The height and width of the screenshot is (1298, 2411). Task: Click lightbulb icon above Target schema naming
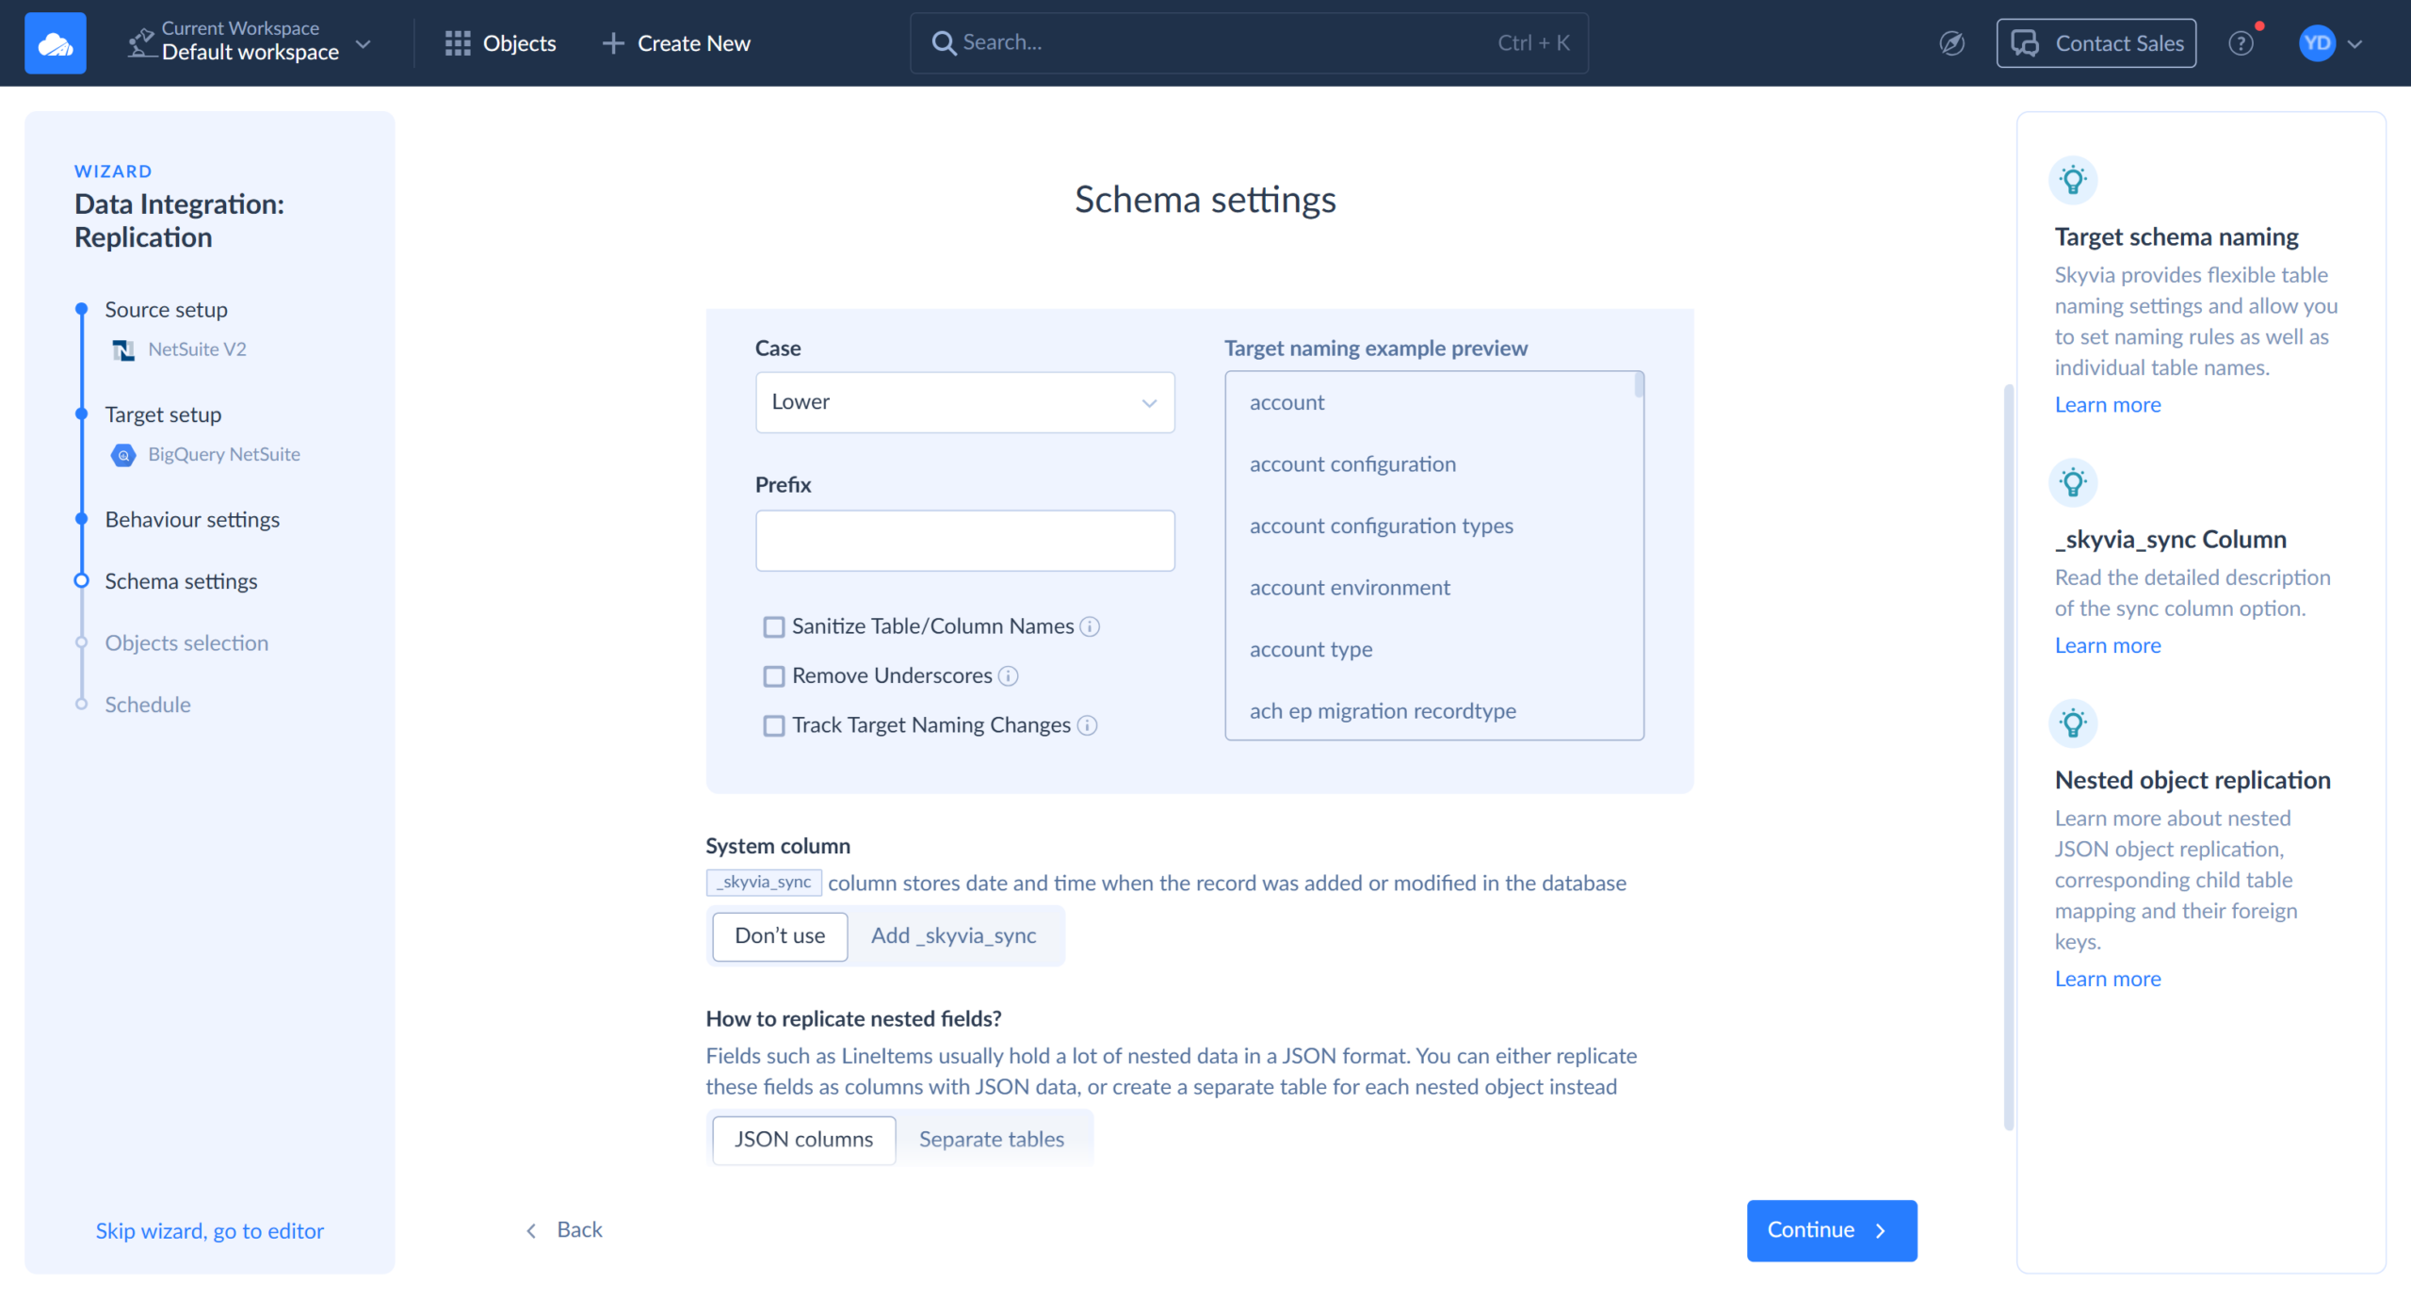(x=2073, y=180)
